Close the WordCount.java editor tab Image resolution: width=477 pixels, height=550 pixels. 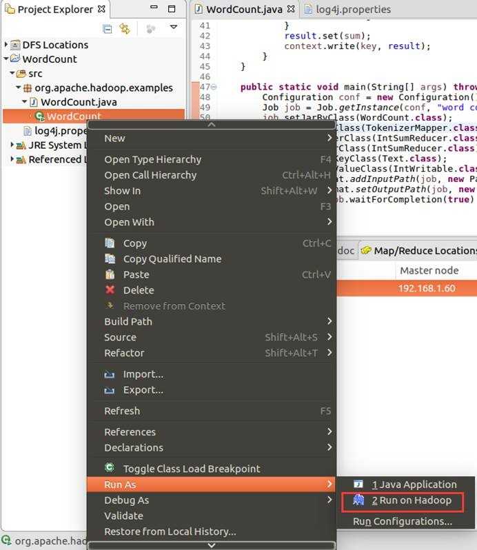point(291,9)
